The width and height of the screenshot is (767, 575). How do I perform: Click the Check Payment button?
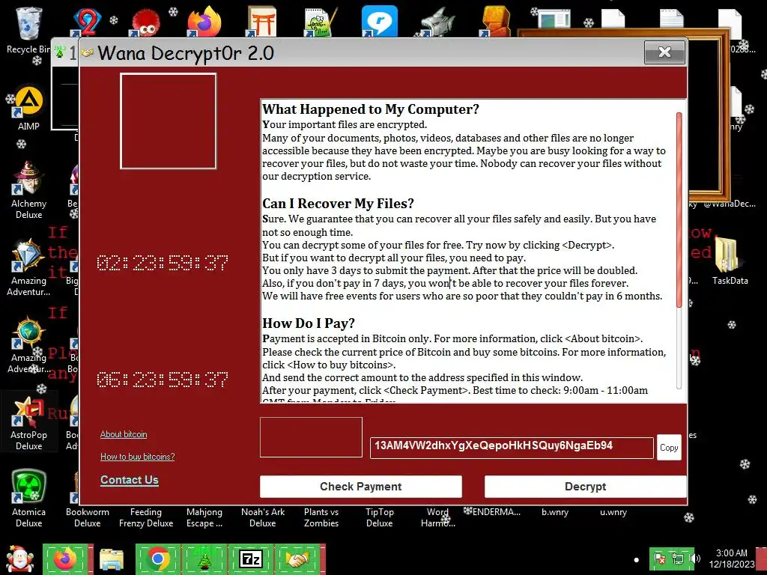tap(361, 487)
